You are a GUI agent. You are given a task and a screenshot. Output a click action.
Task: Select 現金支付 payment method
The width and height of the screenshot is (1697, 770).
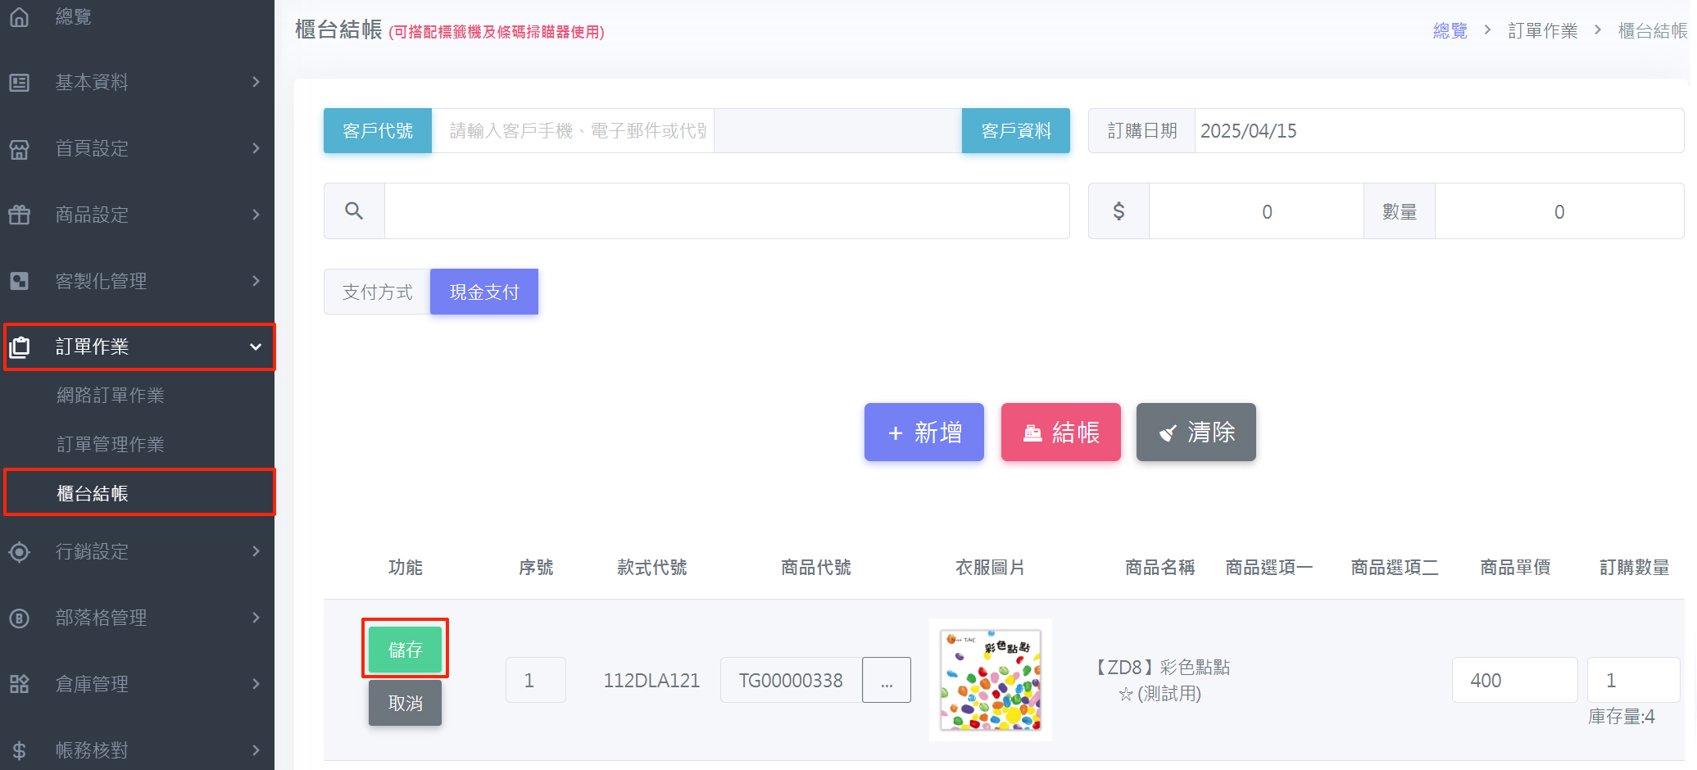coord(483,292)
